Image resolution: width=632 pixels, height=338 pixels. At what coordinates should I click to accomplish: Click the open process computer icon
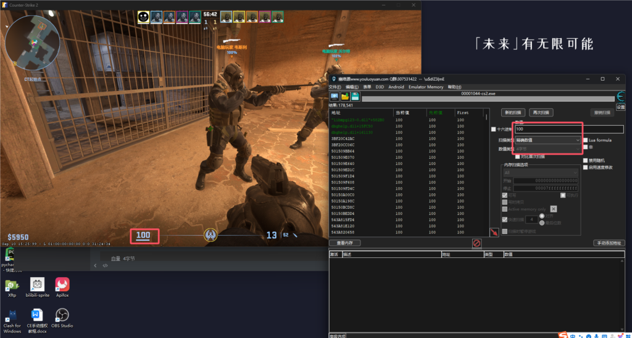(x=334, y=97)
